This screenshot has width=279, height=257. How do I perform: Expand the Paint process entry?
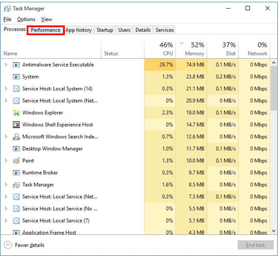6,161
